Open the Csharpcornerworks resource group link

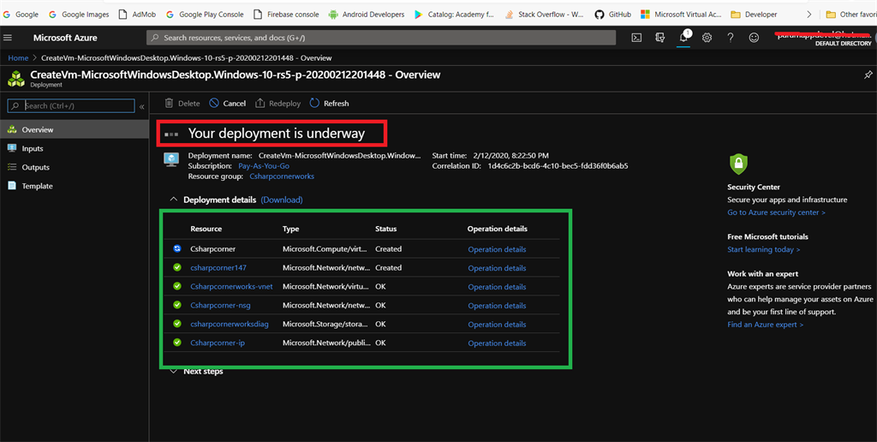pyautogui.click(x=282, y=176)
